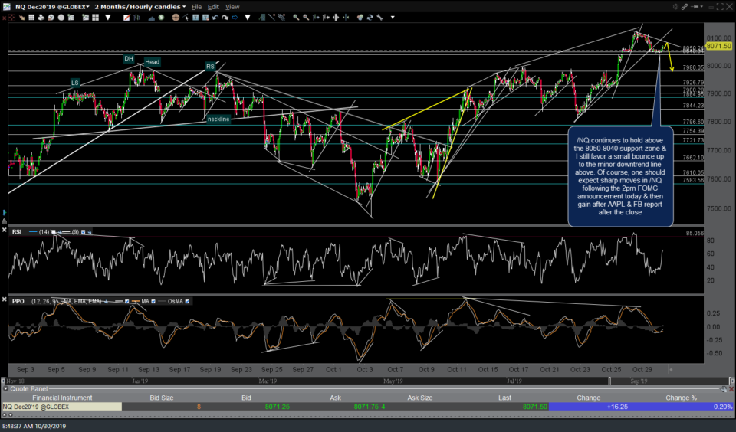The width and height of the screenshot is (736, 432).
Task: Close the RSI indicator panel
Action: tap(5, 231)
